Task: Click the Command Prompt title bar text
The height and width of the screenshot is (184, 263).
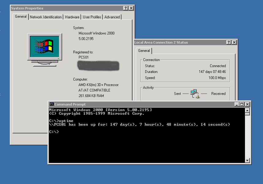Action: click(x=70, y=104)
